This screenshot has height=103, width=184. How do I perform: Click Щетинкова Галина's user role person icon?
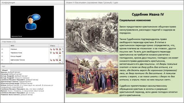coord(60,60)
